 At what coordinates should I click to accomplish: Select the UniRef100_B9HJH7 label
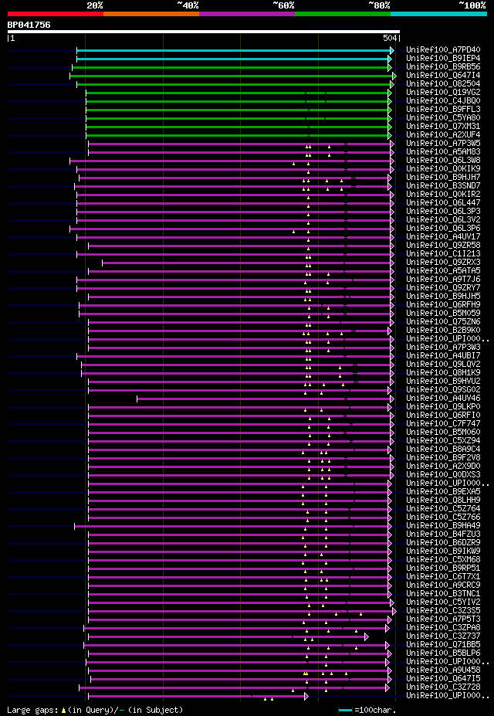pos(443,178)
